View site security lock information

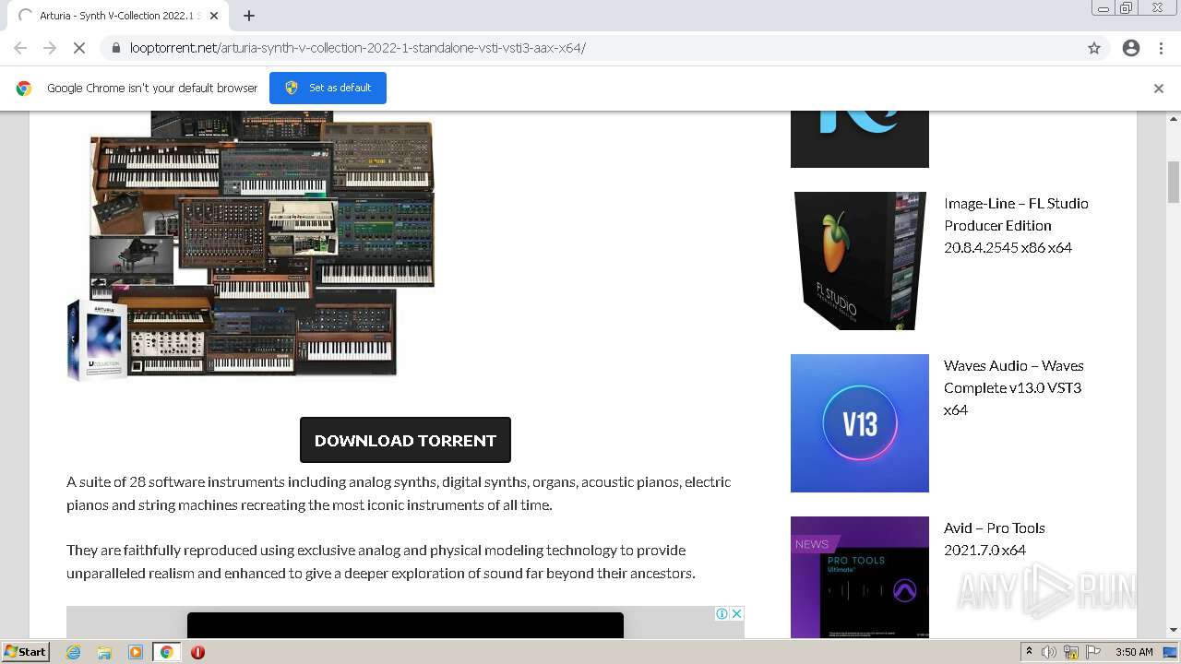point(116,48)
